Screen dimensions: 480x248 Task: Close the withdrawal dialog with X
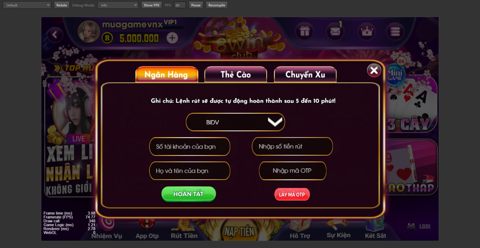click(374, 70)
